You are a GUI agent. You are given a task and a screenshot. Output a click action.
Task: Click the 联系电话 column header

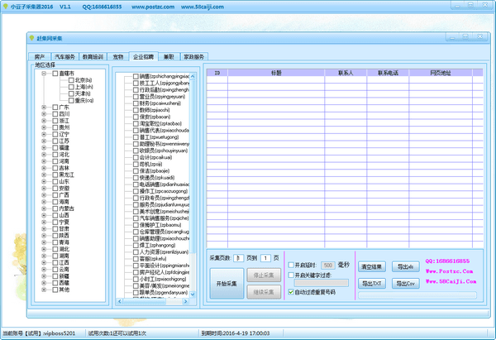coord(389,73)
